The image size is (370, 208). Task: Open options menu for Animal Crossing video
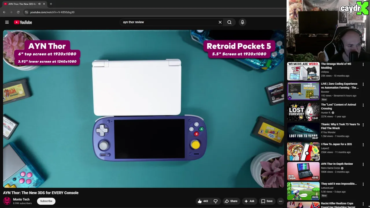(363, 105)
